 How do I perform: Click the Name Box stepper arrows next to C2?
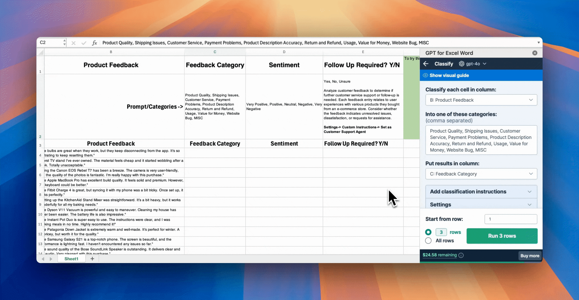pos(64,42)
